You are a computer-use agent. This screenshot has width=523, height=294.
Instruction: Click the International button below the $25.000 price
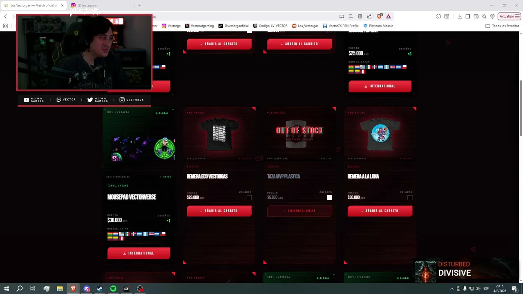[x=380, y=86]
